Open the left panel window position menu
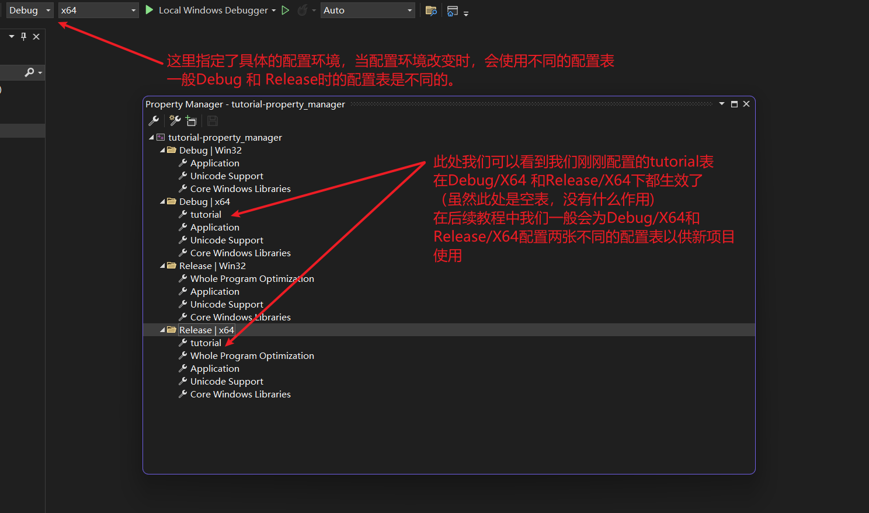Viewport: 869px width, 513px height. click(12, 36)
